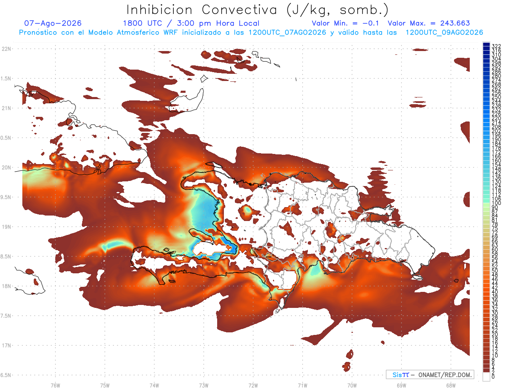Click the colorbar label '50'
This screenshot has height=391, width=506.
pyautogui.click(x=495, y=271)
